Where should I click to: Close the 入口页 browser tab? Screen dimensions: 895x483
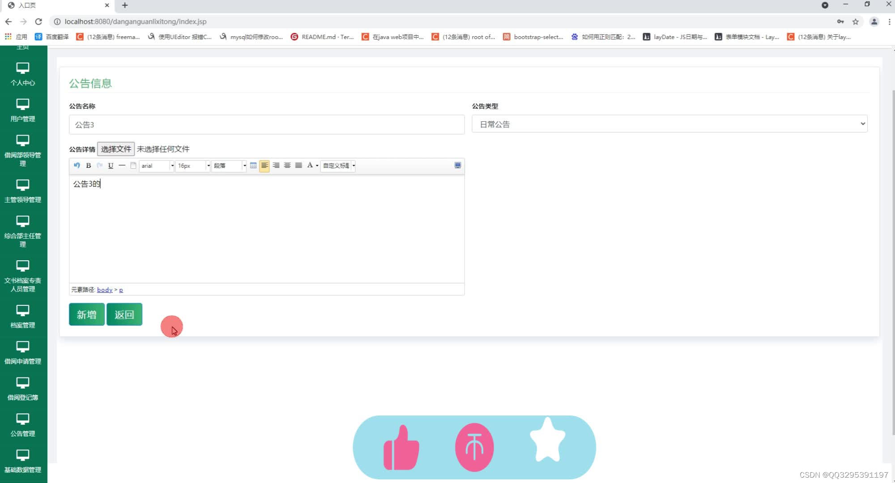coord(107,5)
